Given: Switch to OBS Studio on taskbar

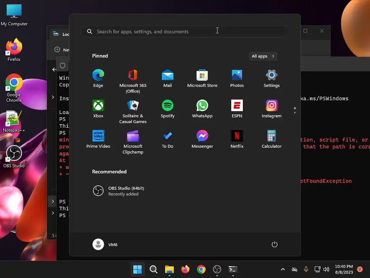Looking at the screenshot, I should click(x=217, y=269).
